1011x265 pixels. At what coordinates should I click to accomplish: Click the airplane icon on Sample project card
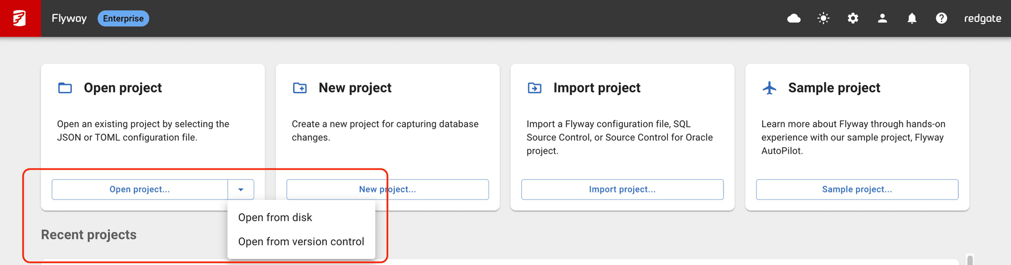769,88
